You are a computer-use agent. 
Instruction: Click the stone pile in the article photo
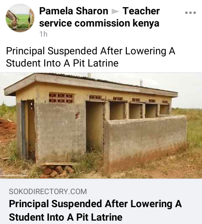tap(57, 171)
